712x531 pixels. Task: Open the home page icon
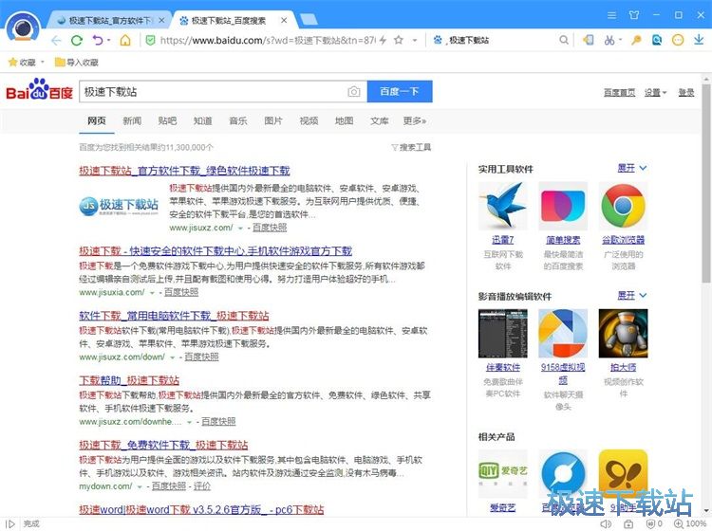(125, 41)
